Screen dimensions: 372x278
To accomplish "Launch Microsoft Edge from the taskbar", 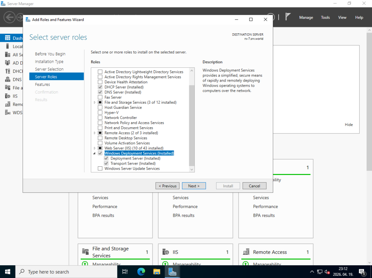I will [141, 271].
